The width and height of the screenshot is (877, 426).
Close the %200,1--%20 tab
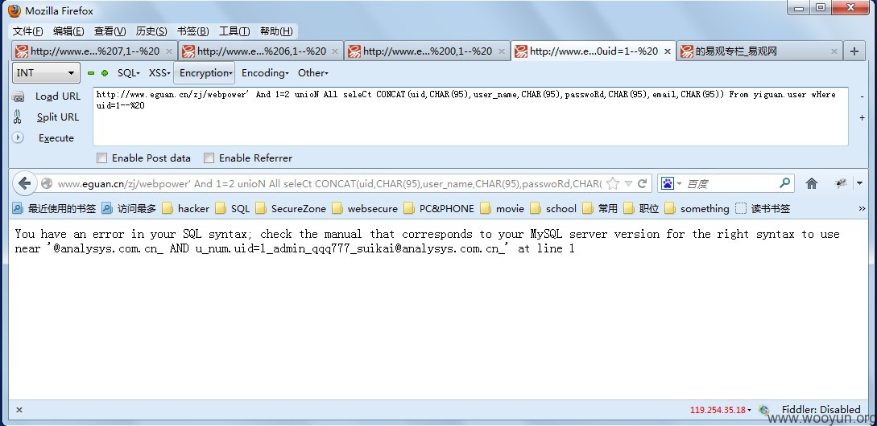pyautogui.click(x=501, y=51)
